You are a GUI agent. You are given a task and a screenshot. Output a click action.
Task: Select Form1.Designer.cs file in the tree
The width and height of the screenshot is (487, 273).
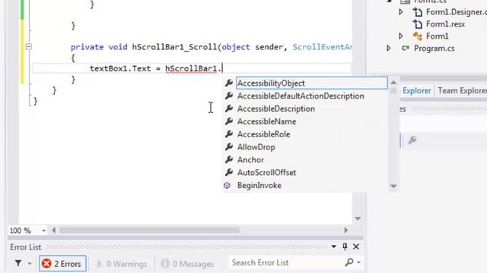[457, 12]
